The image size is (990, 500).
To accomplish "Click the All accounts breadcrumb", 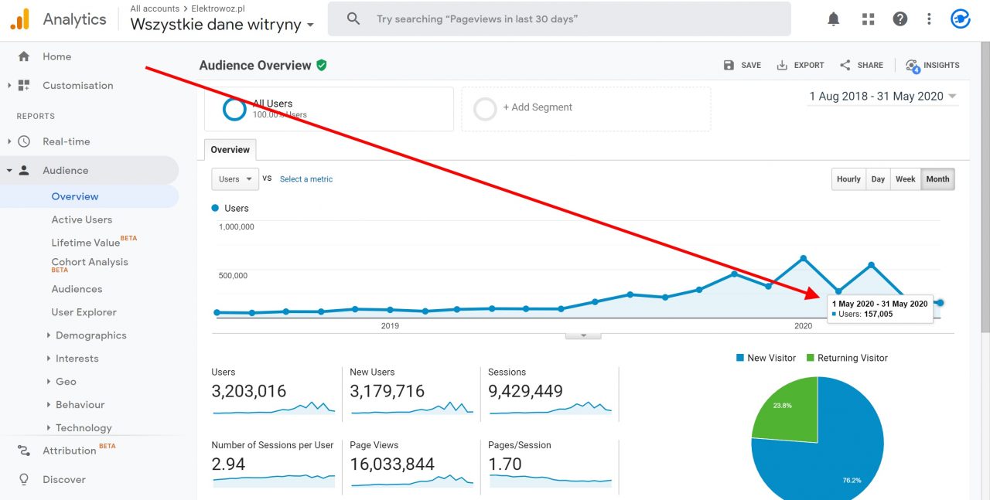I will (155, 9).
